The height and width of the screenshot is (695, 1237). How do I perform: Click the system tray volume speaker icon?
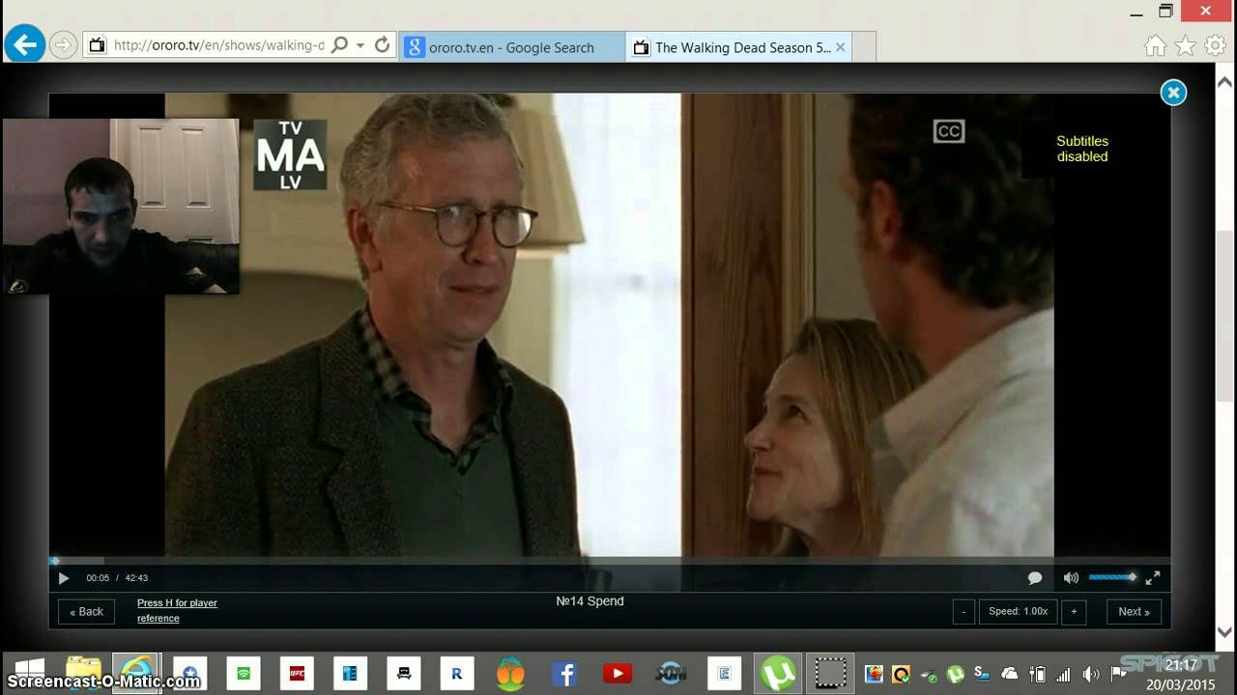[x=1091, y=674]
